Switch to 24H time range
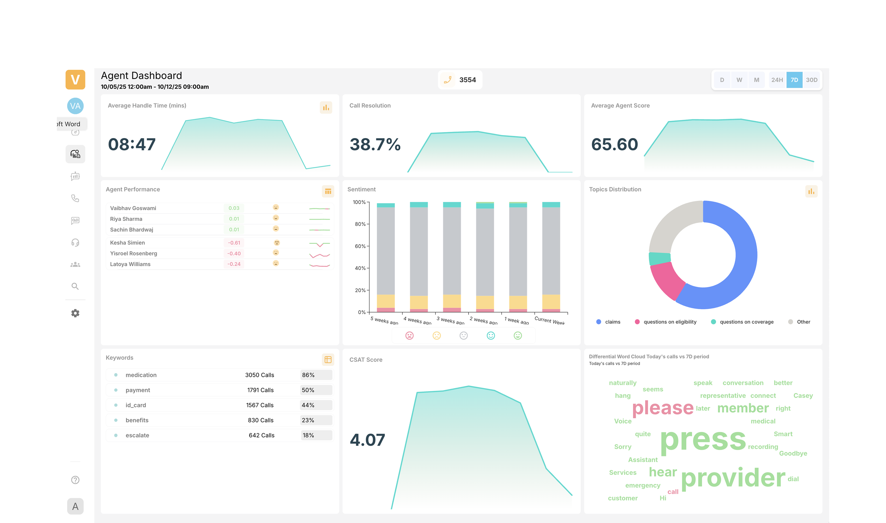The image size is (886, 523). point(777,80)
